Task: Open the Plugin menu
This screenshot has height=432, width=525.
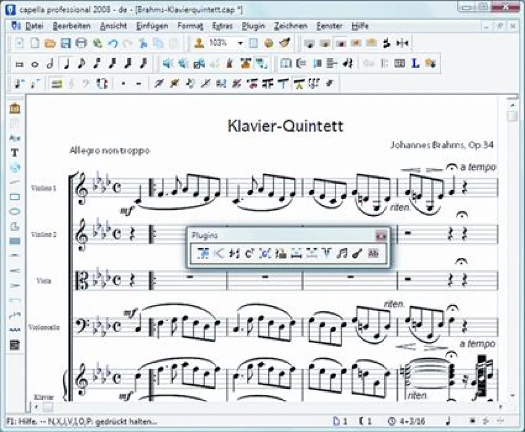Action: tap(253, 26)
